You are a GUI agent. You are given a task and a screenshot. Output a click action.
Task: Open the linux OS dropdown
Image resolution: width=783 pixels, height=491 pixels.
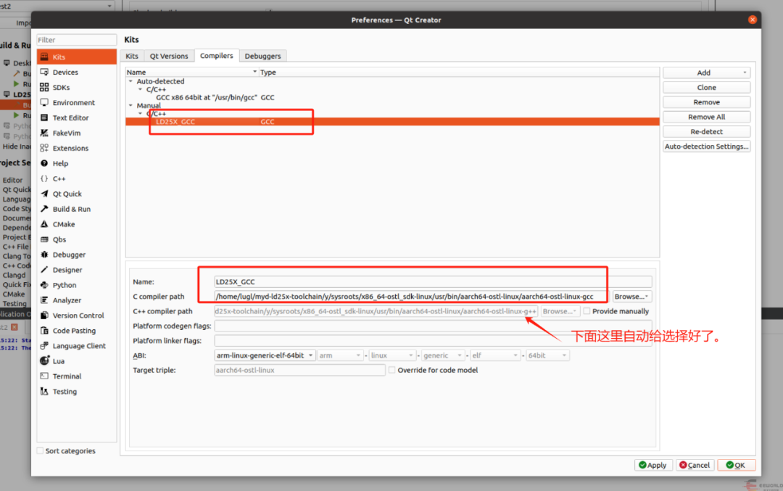pos(391,355)
